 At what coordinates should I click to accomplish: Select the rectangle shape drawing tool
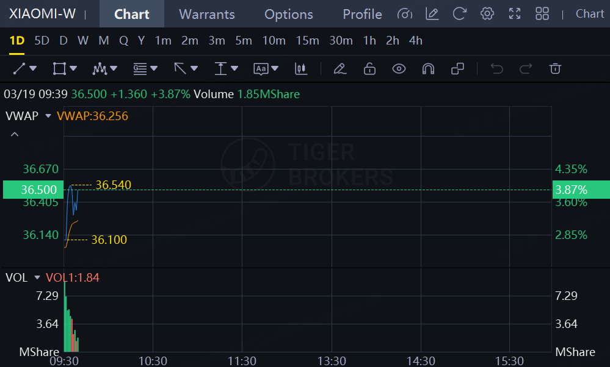pos(59,69)
